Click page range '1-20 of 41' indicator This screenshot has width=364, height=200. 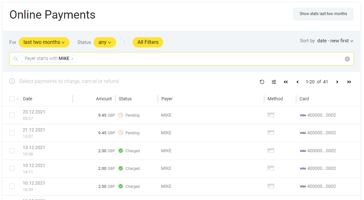(x=317, y=82)
